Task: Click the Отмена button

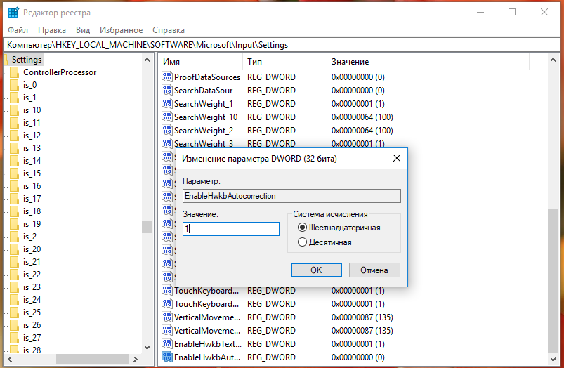Action: point(374,270)
